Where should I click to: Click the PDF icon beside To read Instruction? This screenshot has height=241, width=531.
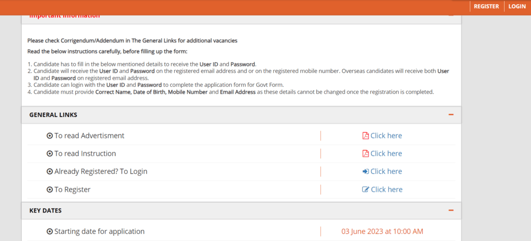pyautogui.click(x=366, y=154)
